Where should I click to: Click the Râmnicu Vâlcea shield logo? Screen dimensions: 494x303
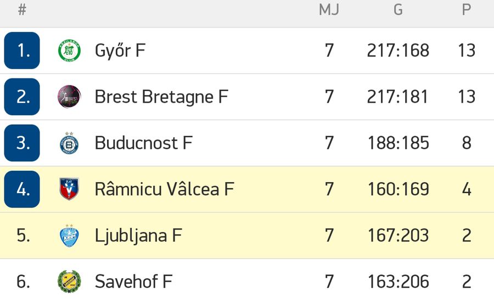pos(69,189)
